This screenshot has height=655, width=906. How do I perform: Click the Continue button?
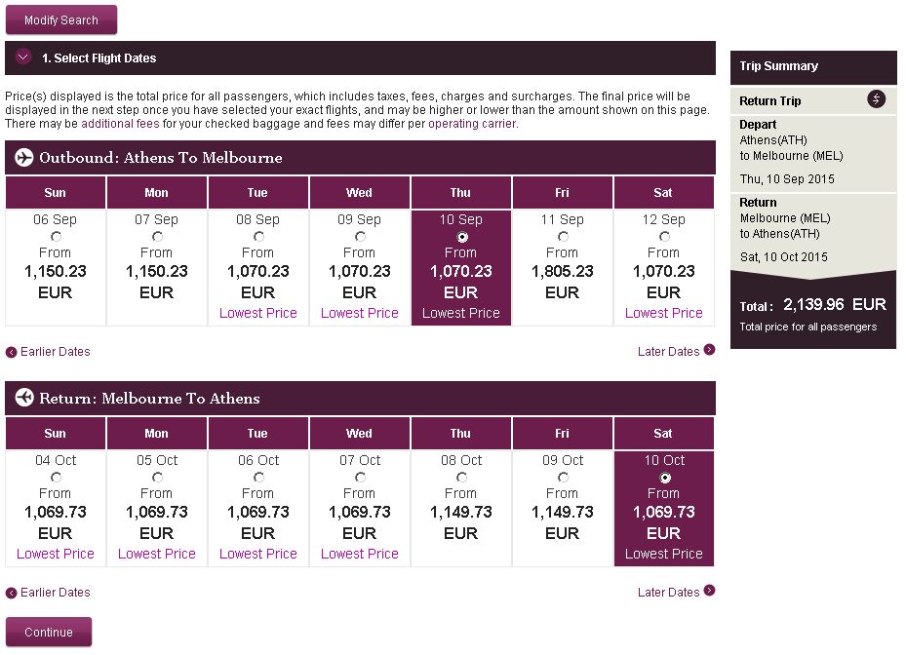click(x=49, y=632)
